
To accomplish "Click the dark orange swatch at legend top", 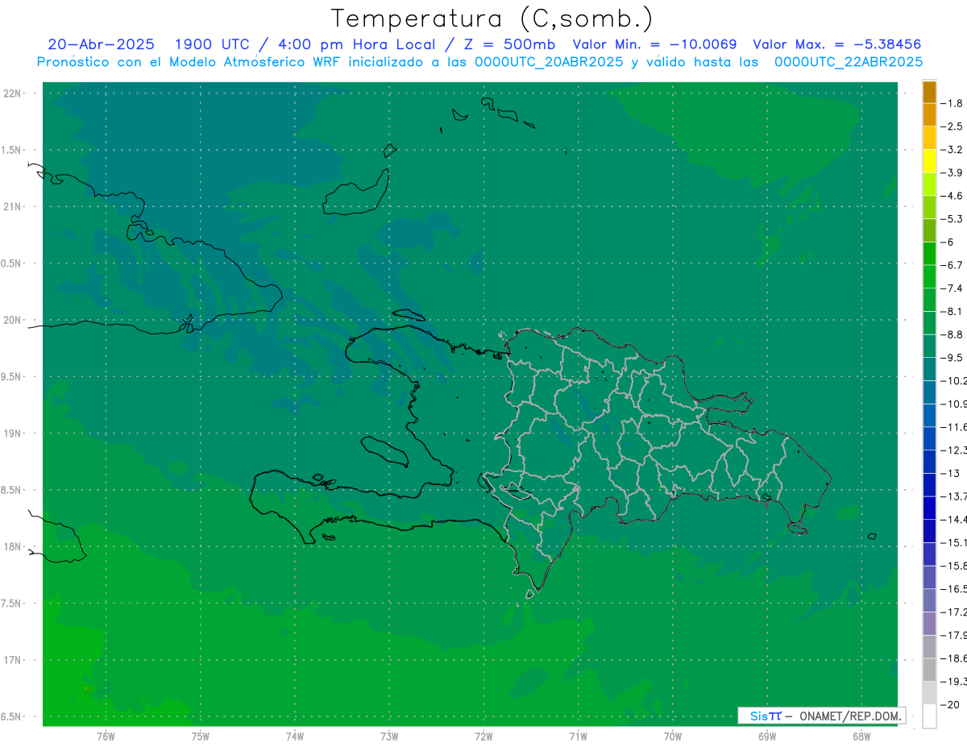I will 929,92.
